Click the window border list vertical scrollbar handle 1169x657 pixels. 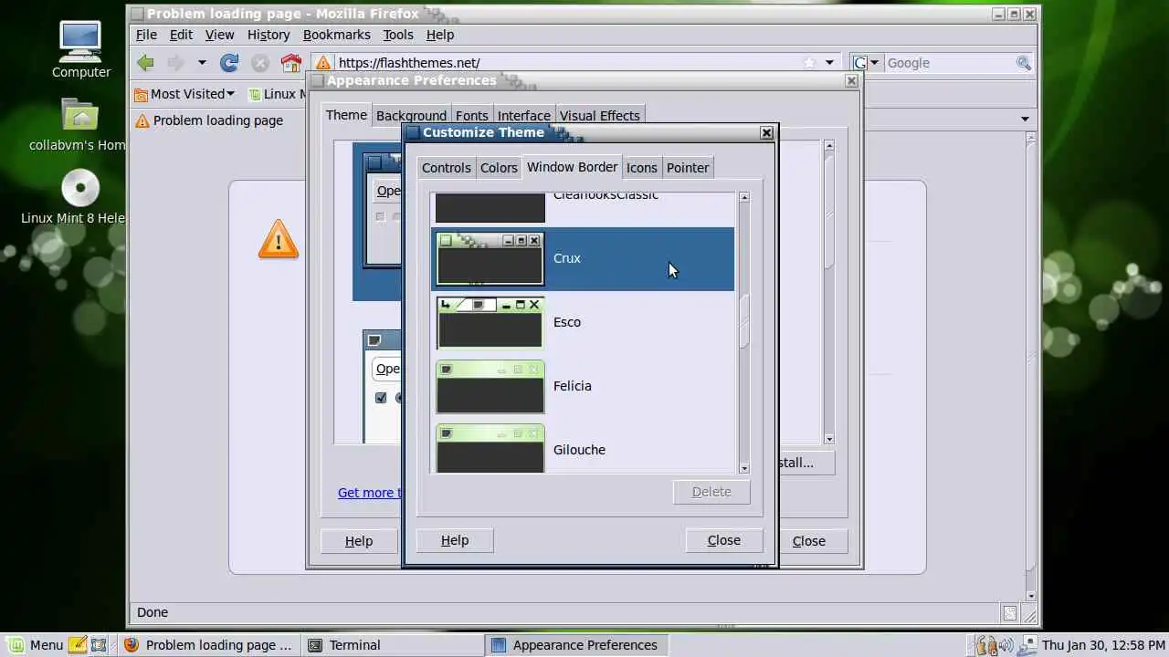(x=744, y=321)
